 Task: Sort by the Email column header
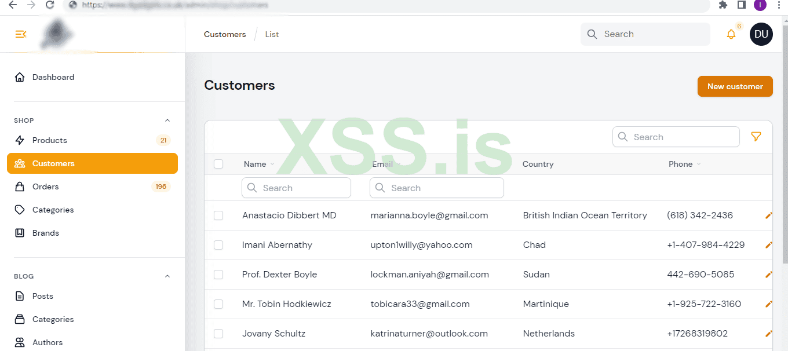[x=387, y=164]
